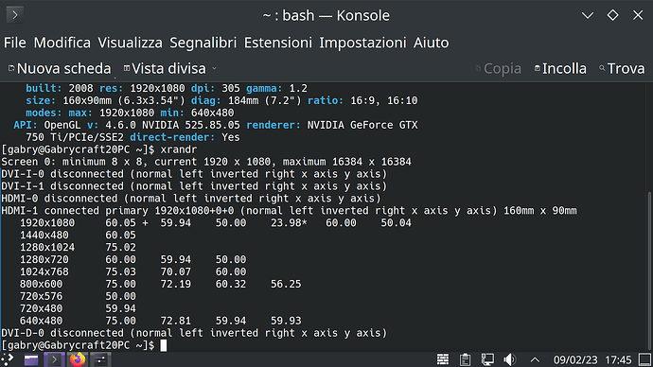Click the Trova toolbar button
This screenshot has height=367, width=653.
point(622,69)
